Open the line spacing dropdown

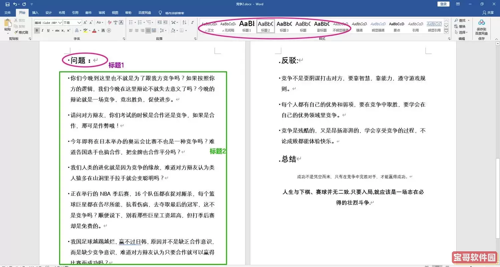[163, 30]
